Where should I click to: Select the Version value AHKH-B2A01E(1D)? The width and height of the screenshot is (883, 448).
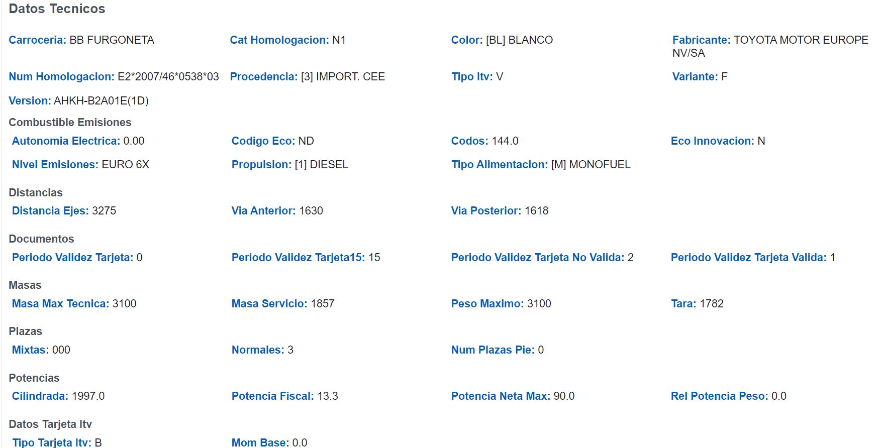101,101
